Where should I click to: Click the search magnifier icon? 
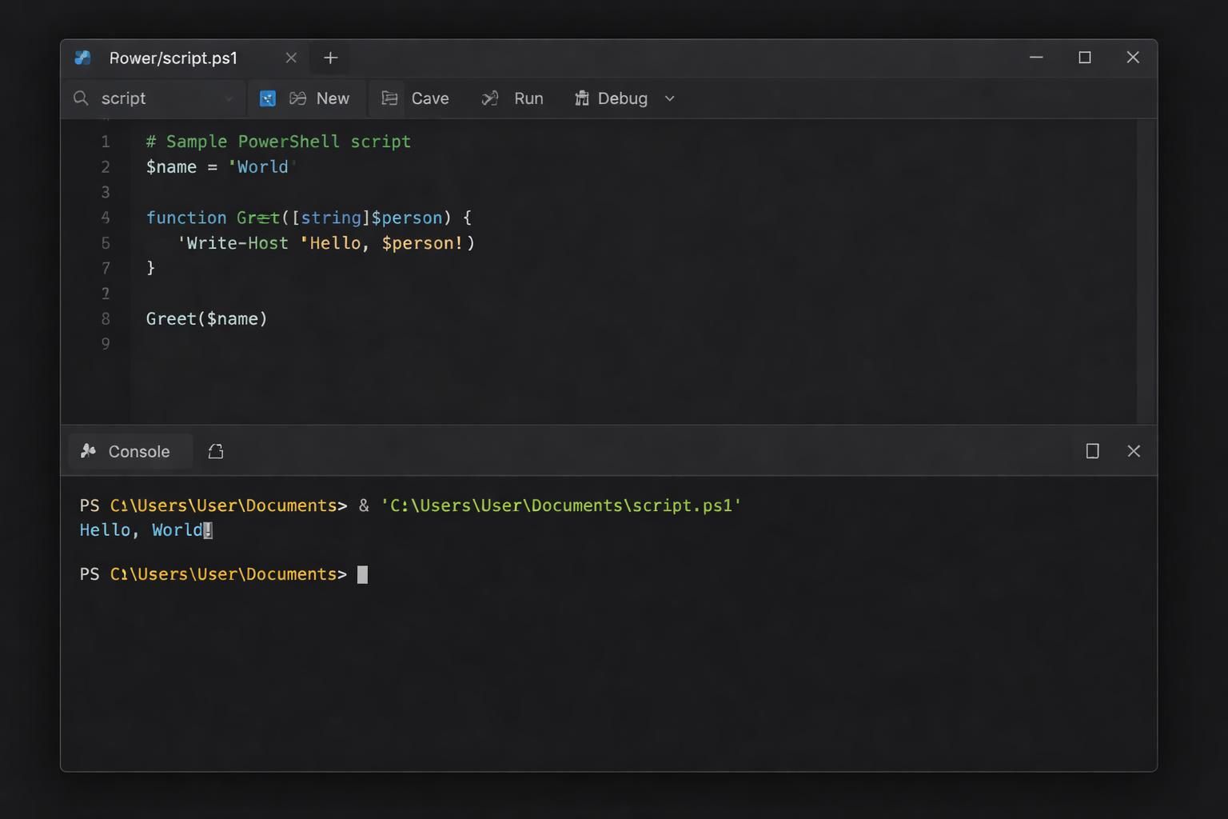point(81,98)
